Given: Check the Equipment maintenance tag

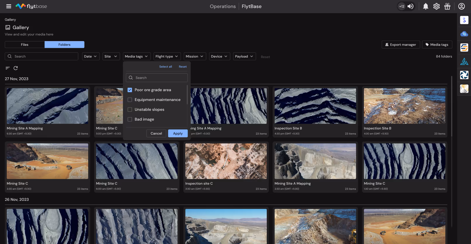Looking at the screenshot, I should [130, 100].
